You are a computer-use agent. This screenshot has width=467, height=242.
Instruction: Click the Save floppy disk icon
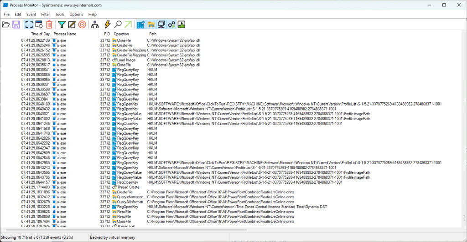click(x=16, y=24)
